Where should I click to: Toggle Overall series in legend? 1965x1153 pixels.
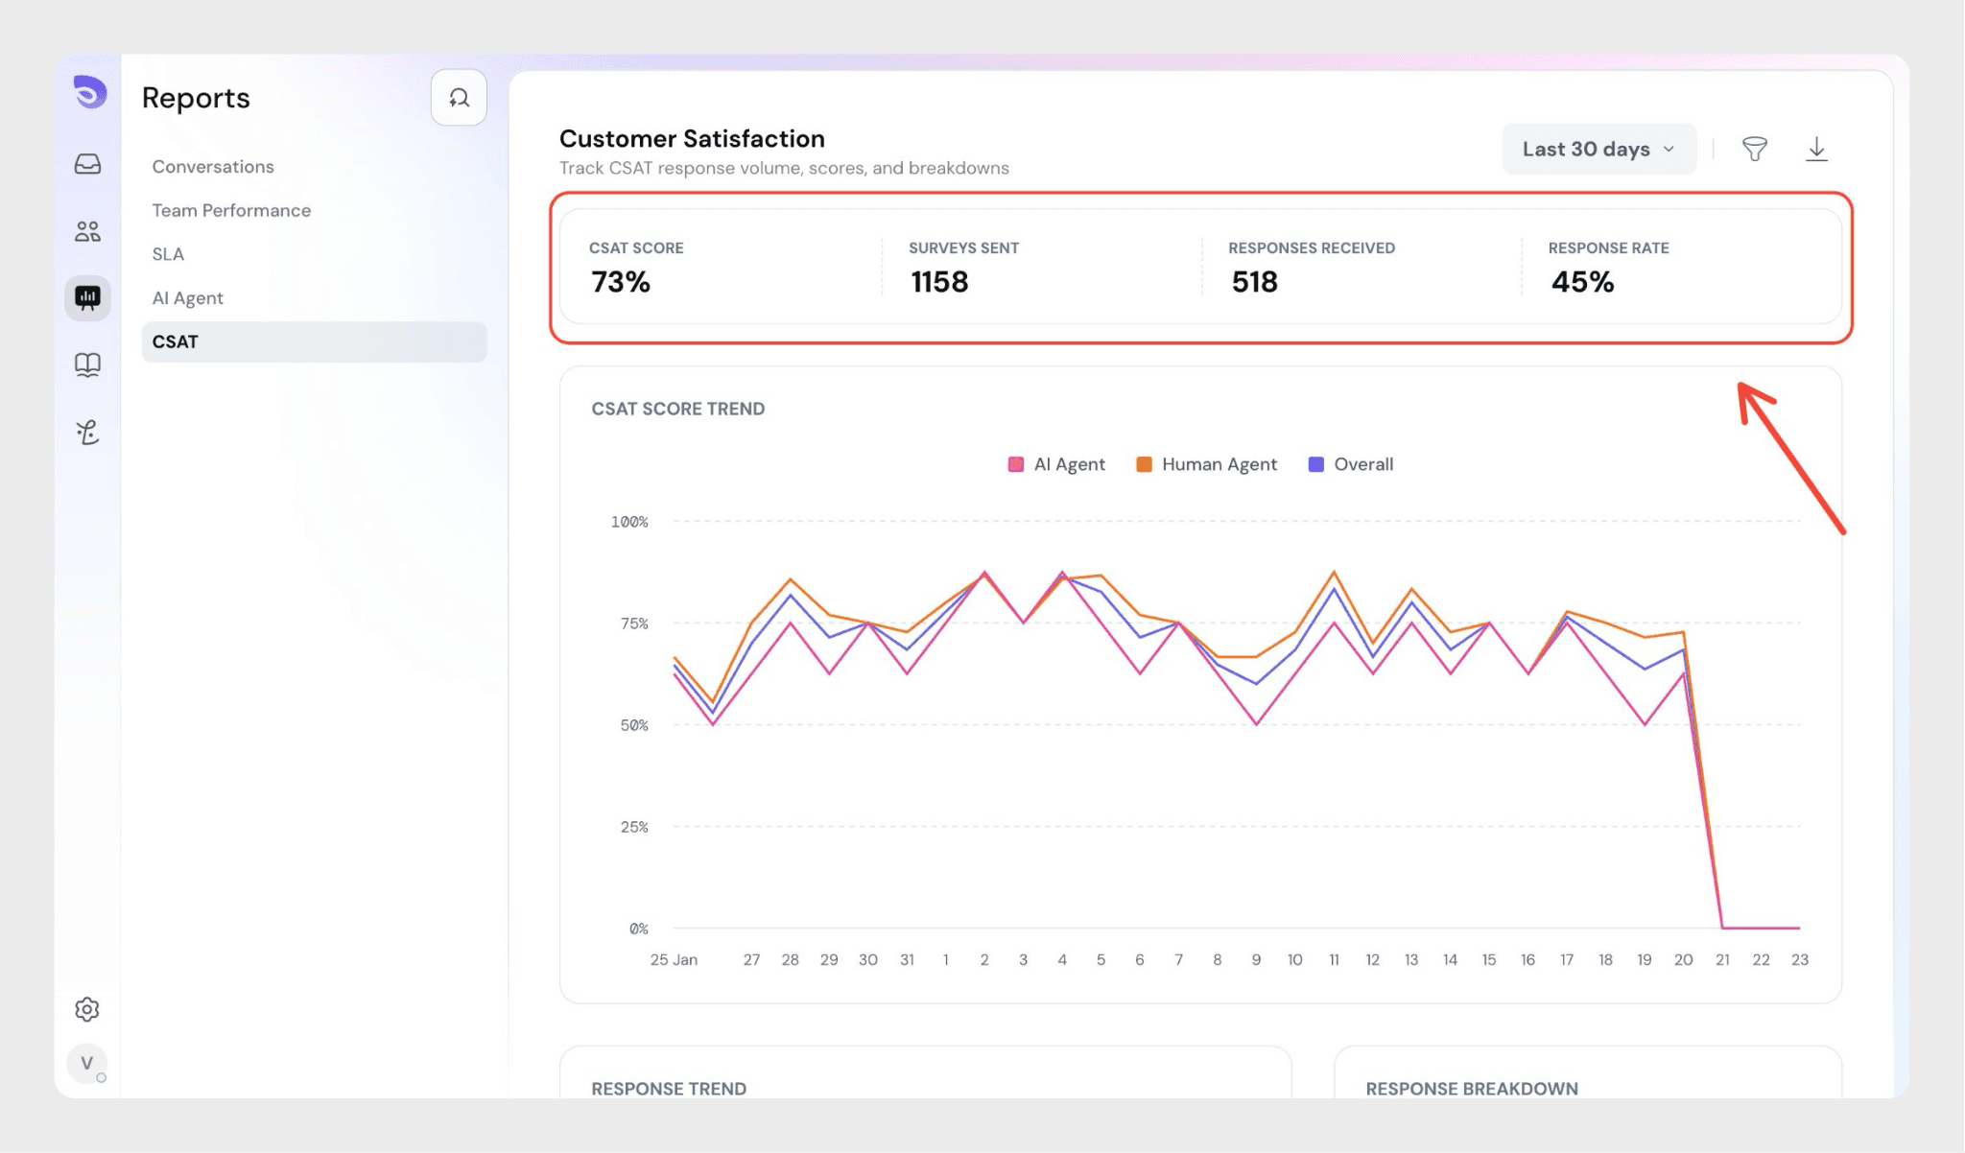click(x=1351, y=464)
